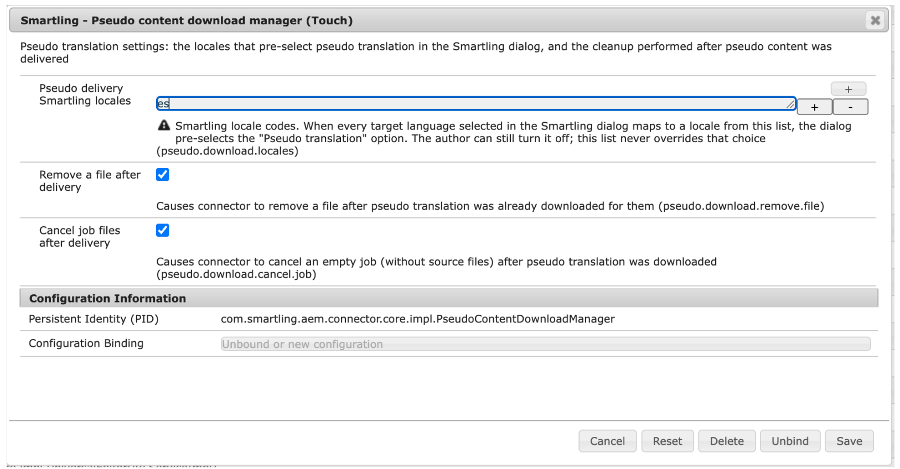Click the Configuration Binding field
Image resolution: width=900 pixels, height=469 pixels.
546,344
